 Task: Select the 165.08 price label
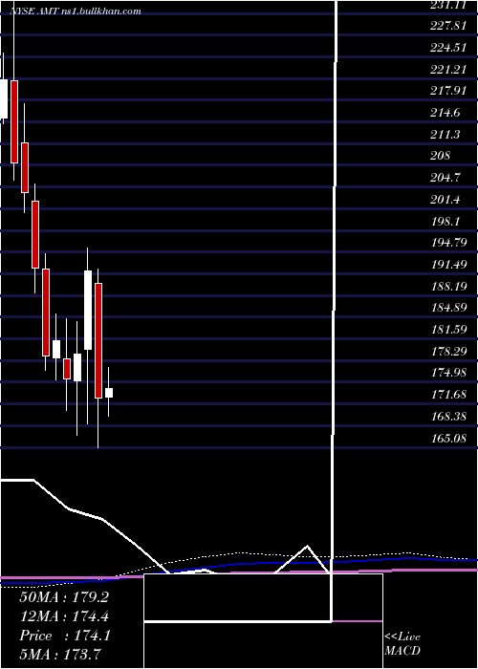pyautogui.click(x=448, y=438)
